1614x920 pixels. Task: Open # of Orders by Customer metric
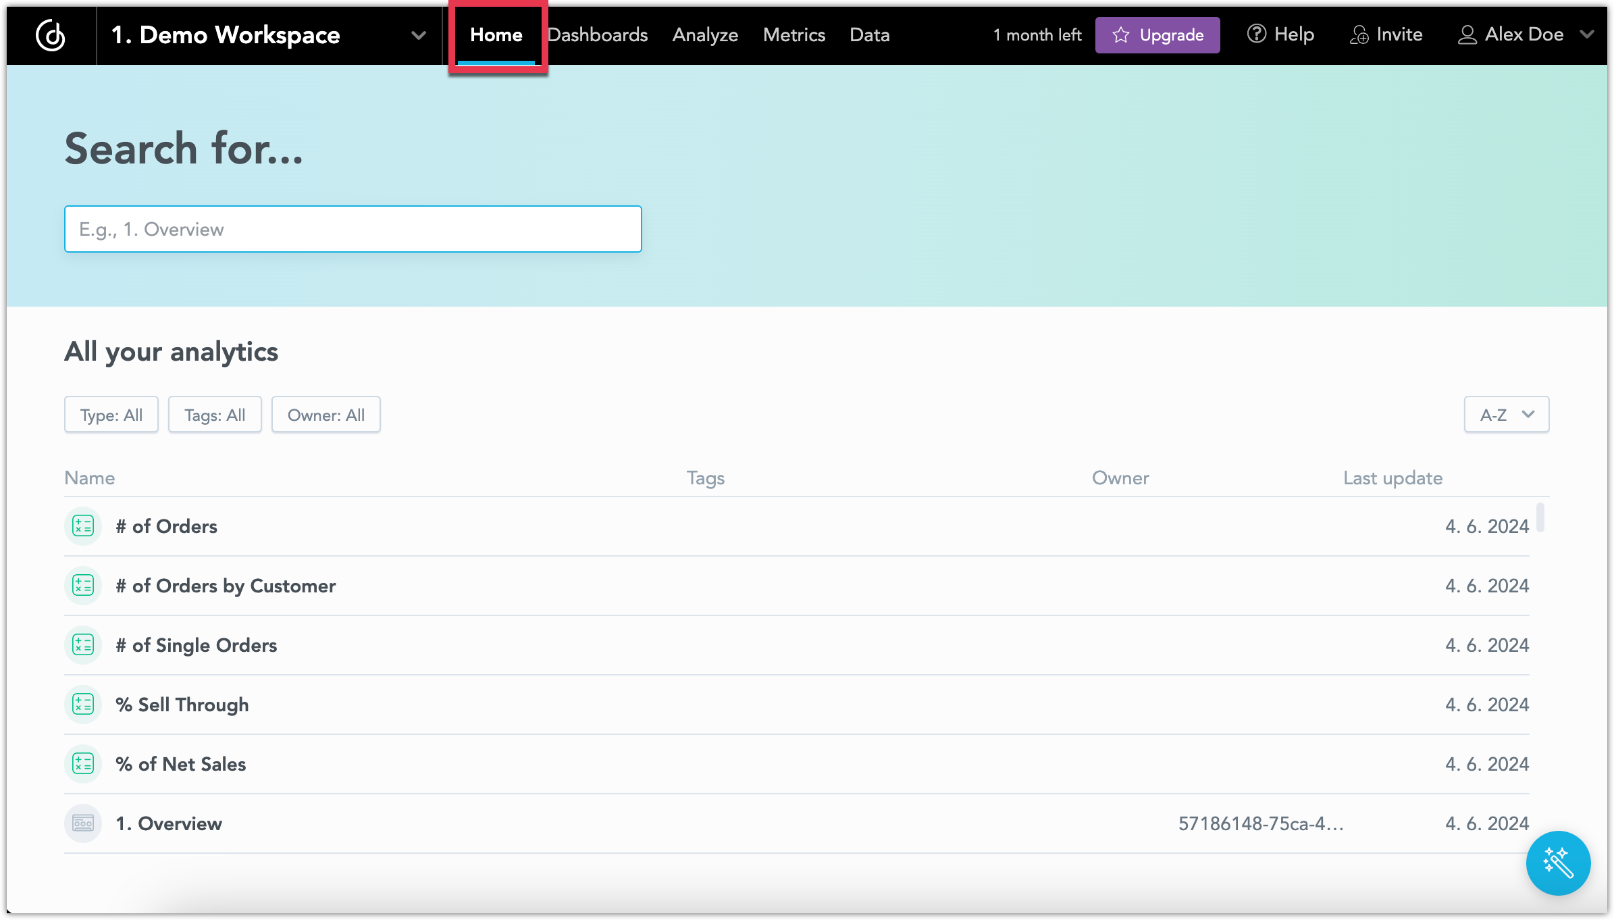coord(226,586)
